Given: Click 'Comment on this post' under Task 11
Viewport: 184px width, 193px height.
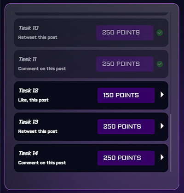Looking at the screenshot, I should pyautogui.click(x=42, y=68).
